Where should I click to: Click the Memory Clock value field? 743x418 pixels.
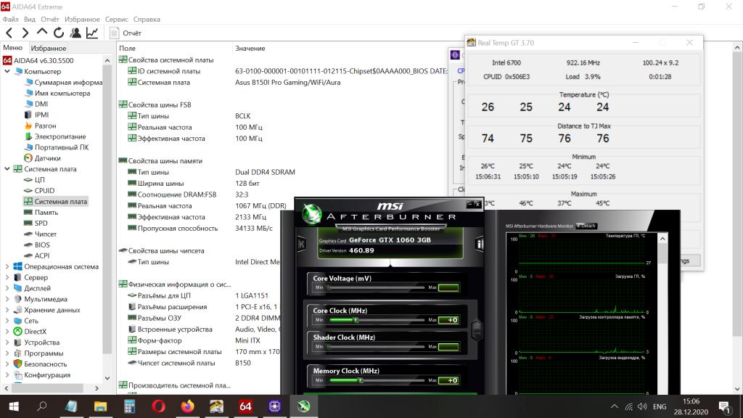[x=449, y=380]
